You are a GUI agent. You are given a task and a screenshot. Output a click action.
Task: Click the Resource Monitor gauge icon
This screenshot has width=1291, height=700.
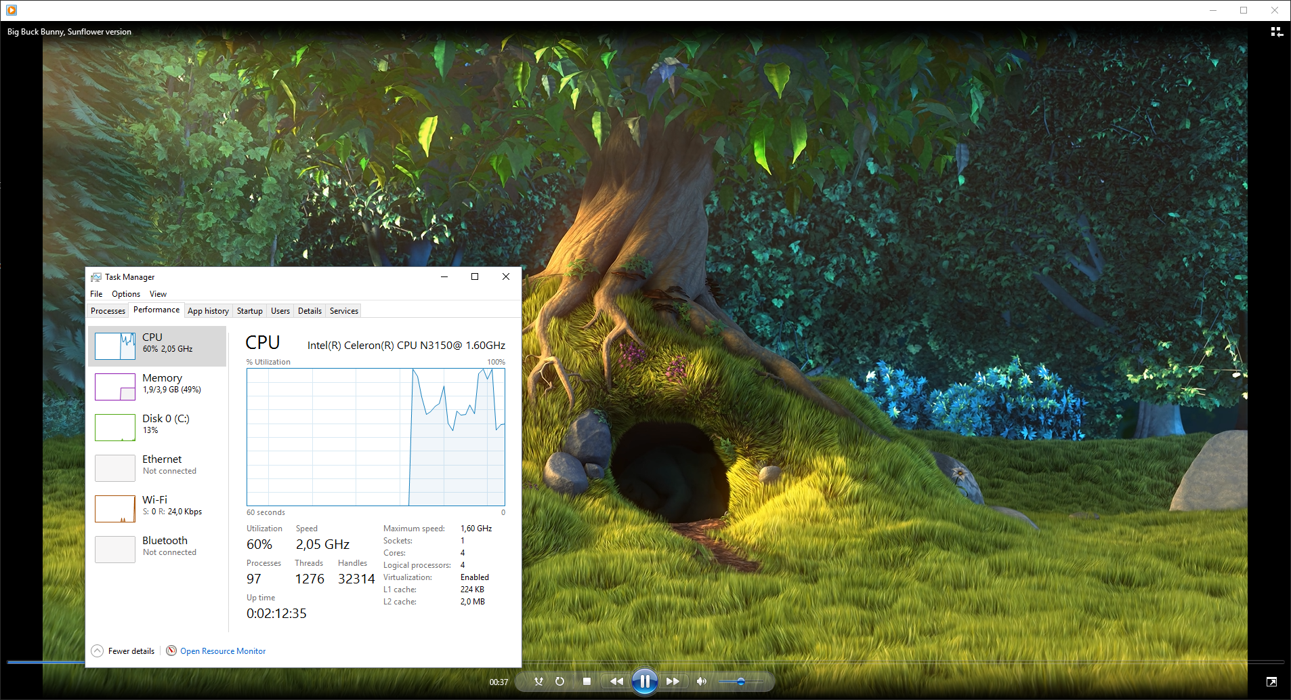pyautogui.click(x=171, y=651)
